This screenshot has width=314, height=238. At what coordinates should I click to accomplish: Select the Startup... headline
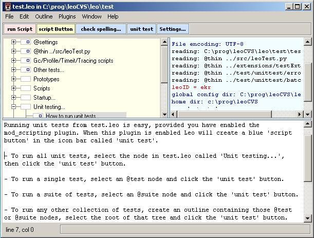click(44, 98)
